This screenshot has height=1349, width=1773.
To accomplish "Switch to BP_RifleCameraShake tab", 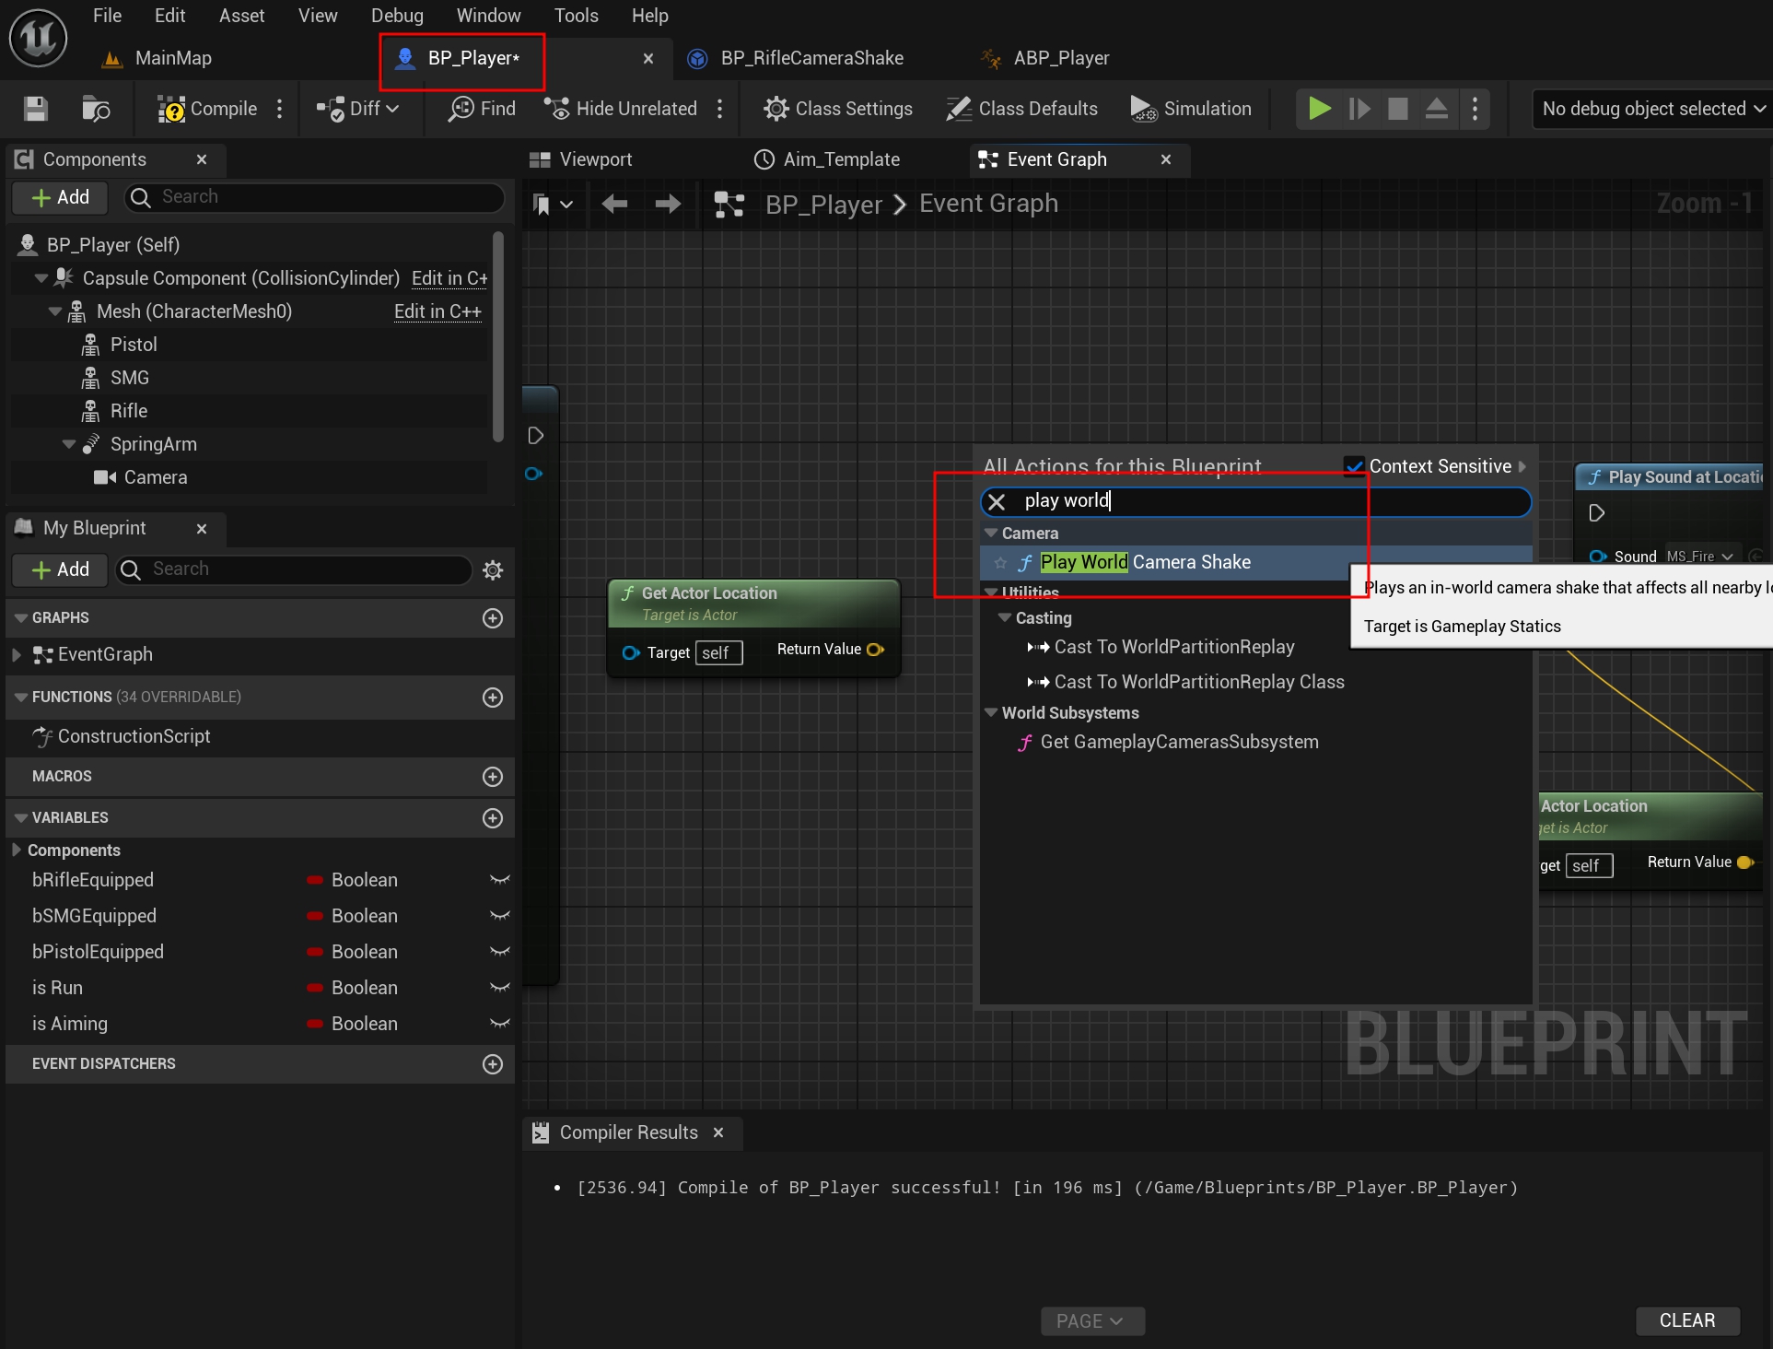I will click(811, 58).
